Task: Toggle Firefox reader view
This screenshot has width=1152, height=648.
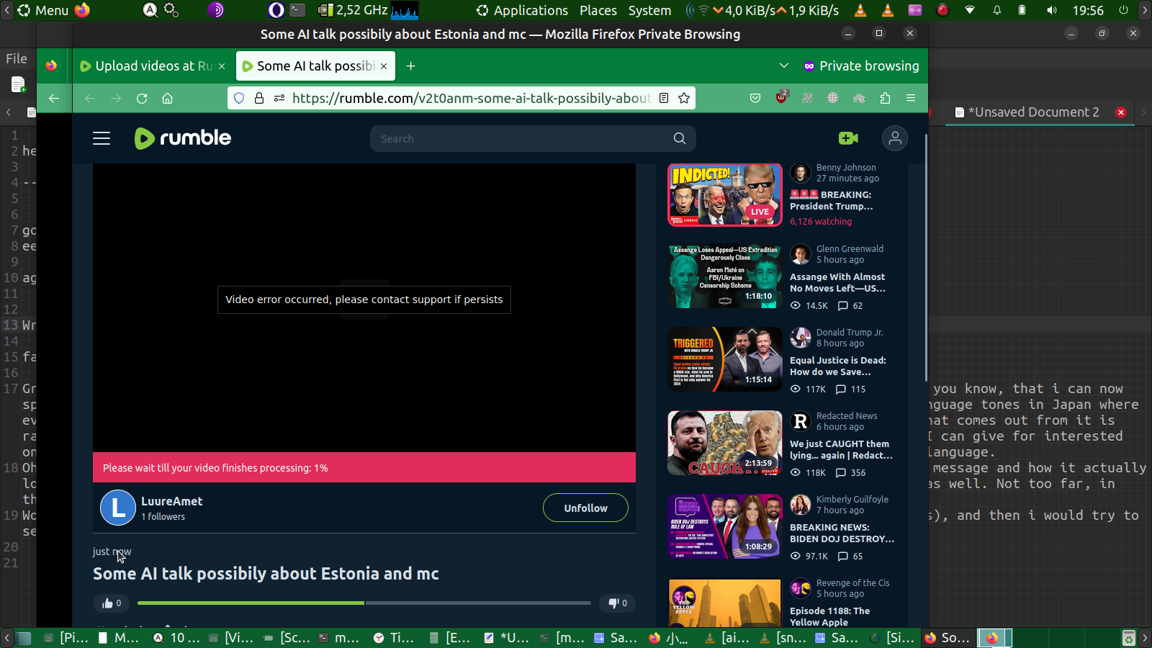Action: (664, 99)
